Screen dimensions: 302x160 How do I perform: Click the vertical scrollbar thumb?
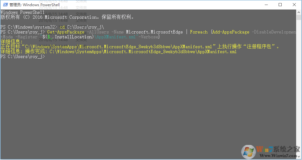pyautogui.click(x=299, y=17)
